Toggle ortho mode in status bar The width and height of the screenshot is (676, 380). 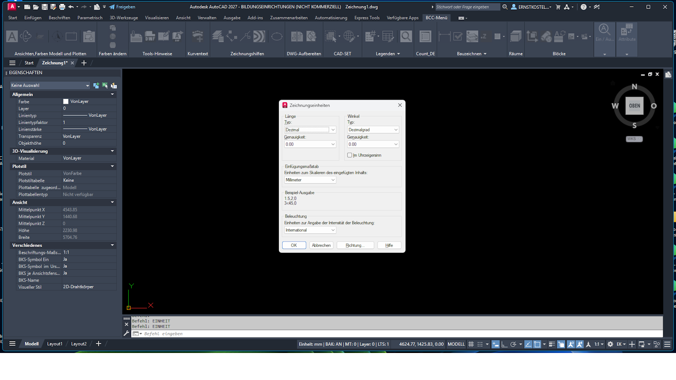(x=504, y=344)
